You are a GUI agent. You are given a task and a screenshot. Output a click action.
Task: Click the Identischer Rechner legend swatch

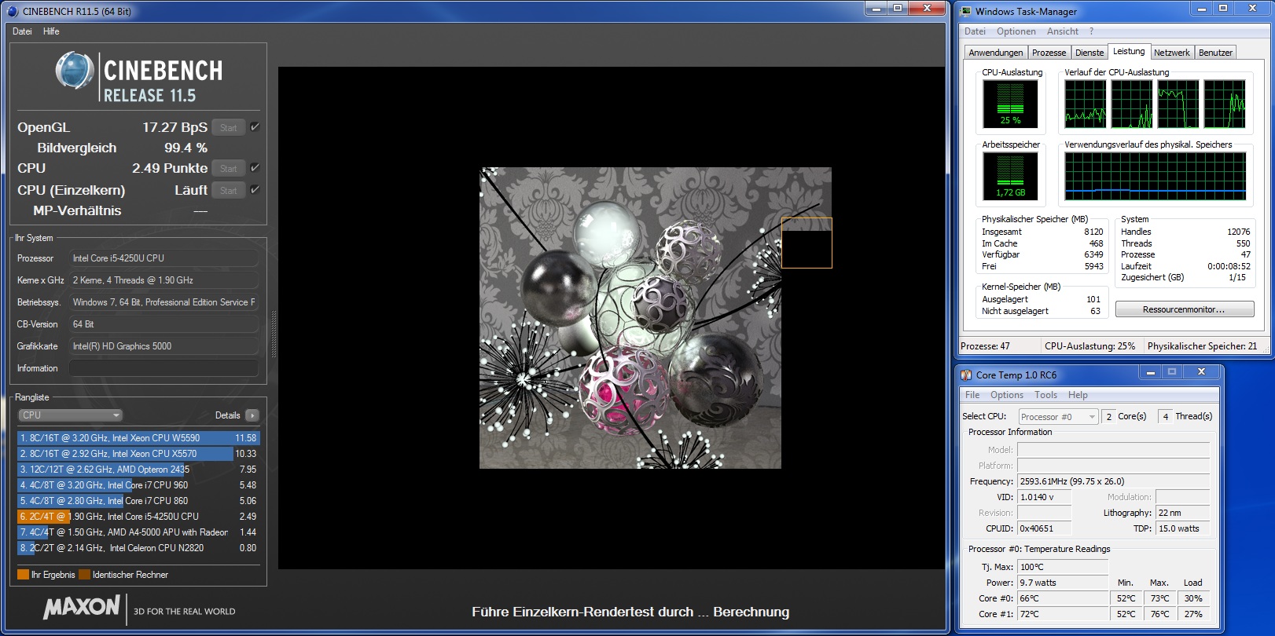[84, 575]
